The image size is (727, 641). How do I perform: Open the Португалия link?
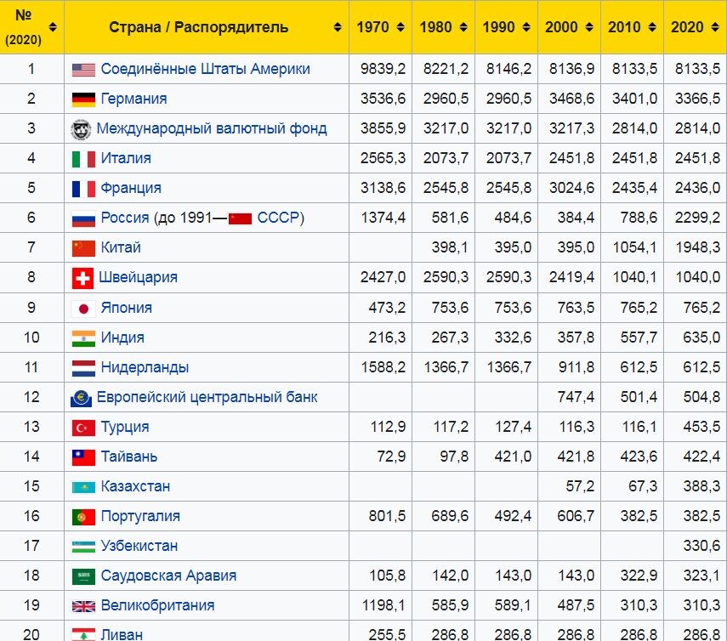click(x=140, y=516)
